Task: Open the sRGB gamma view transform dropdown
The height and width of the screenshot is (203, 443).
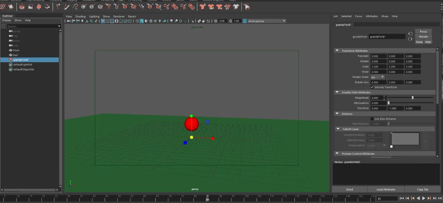Action: click(267, 21)
